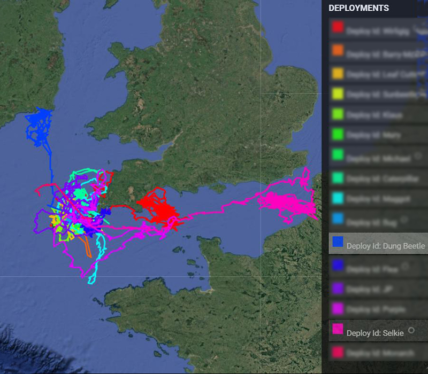Click the blue Dung Beetle color swatch
The image size is (428, 374).
pyautogui.click(x=338, y=242)
